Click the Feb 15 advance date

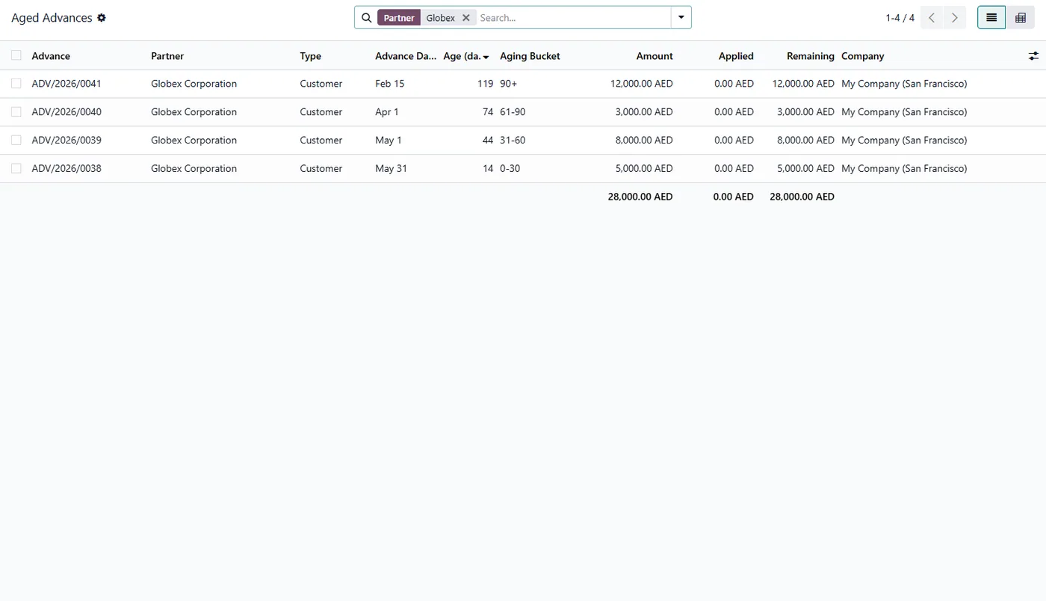click(390, 84)
